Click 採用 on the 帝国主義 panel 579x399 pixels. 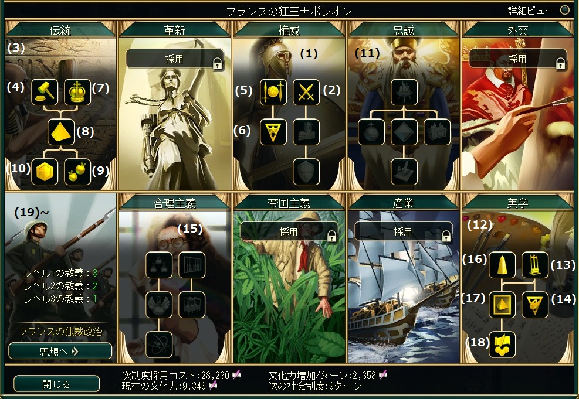[289, 231]
